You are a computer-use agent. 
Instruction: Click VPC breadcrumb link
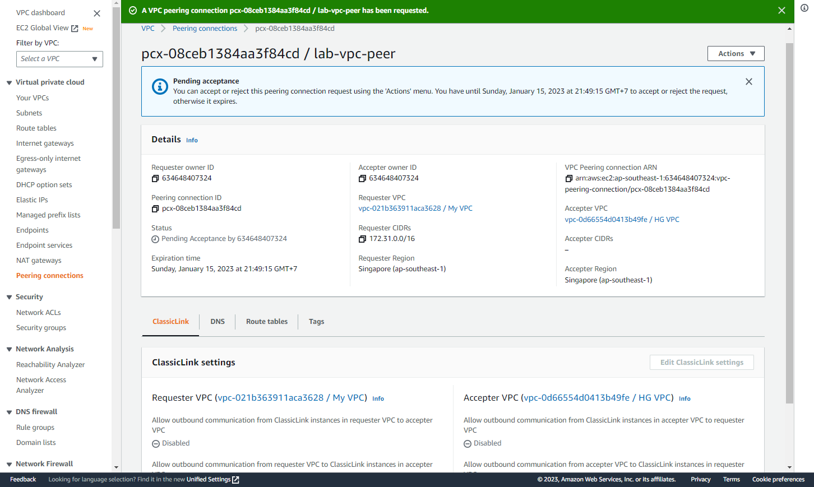click(x=148, y=29)
